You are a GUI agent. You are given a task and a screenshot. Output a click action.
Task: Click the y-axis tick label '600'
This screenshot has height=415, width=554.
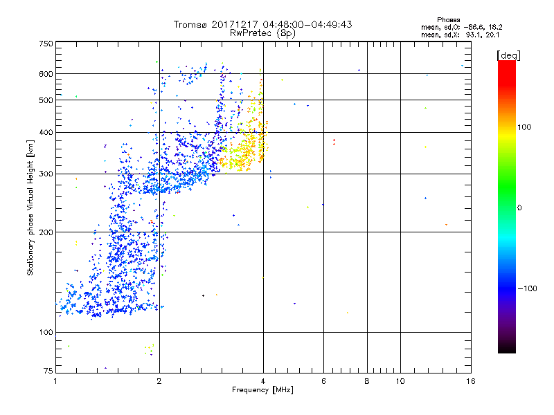click(x=46, y=74)
